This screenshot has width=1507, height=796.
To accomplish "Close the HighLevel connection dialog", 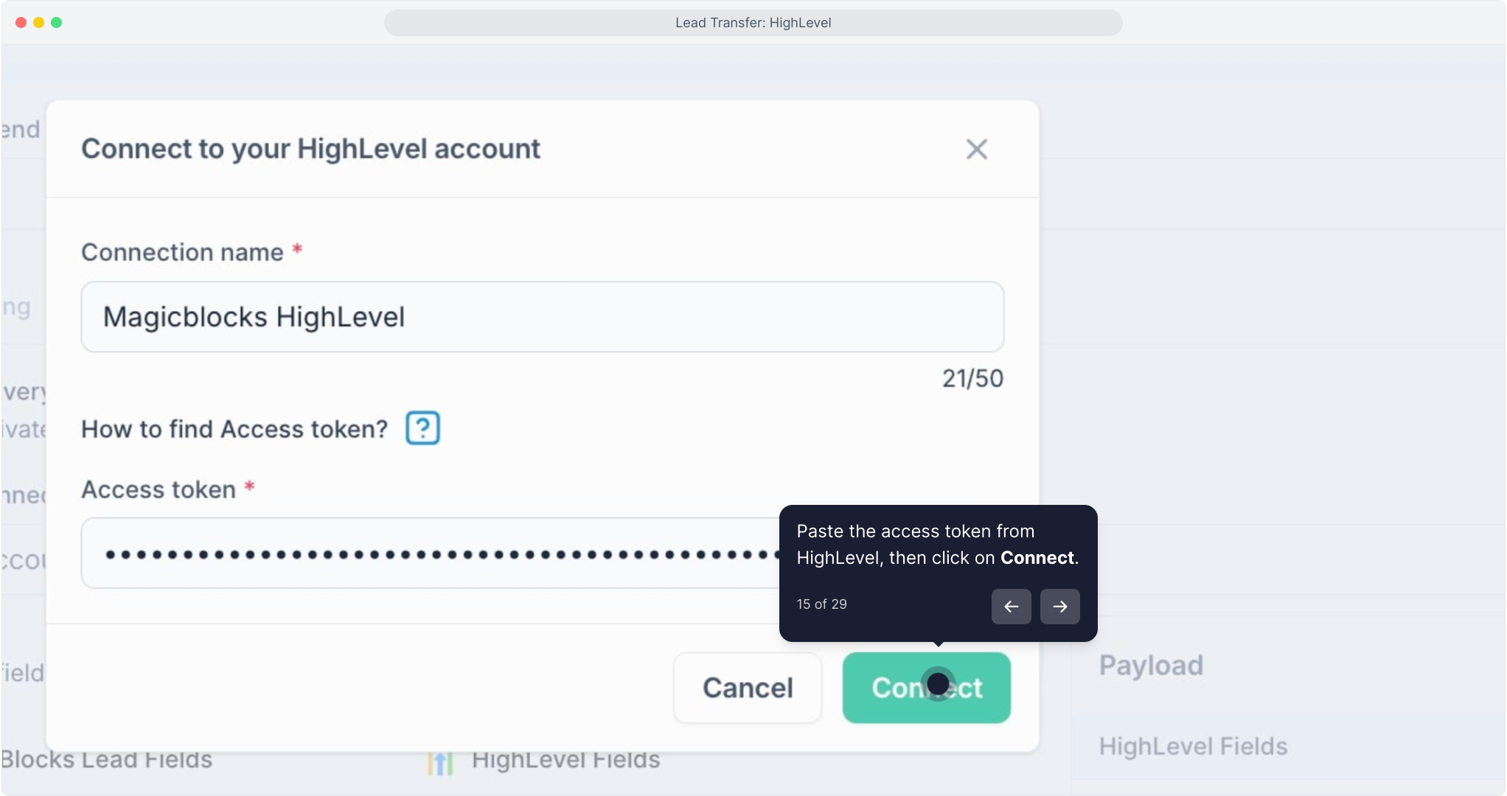I will (976, 150).
